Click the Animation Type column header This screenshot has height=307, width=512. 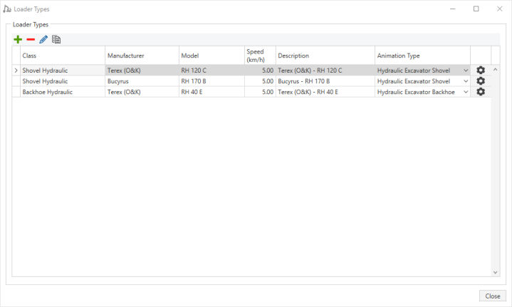pyautogui.click(x=422, y=56)
